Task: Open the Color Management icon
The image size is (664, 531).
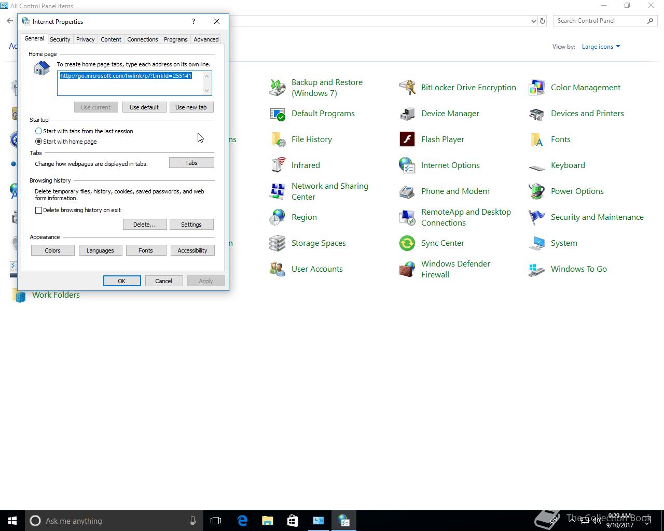Action: 536,88
